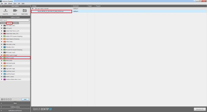Expand the Adobe Flash Video preset arrow
This screenshot has width=207, height=112.
[x=2, y=34]
